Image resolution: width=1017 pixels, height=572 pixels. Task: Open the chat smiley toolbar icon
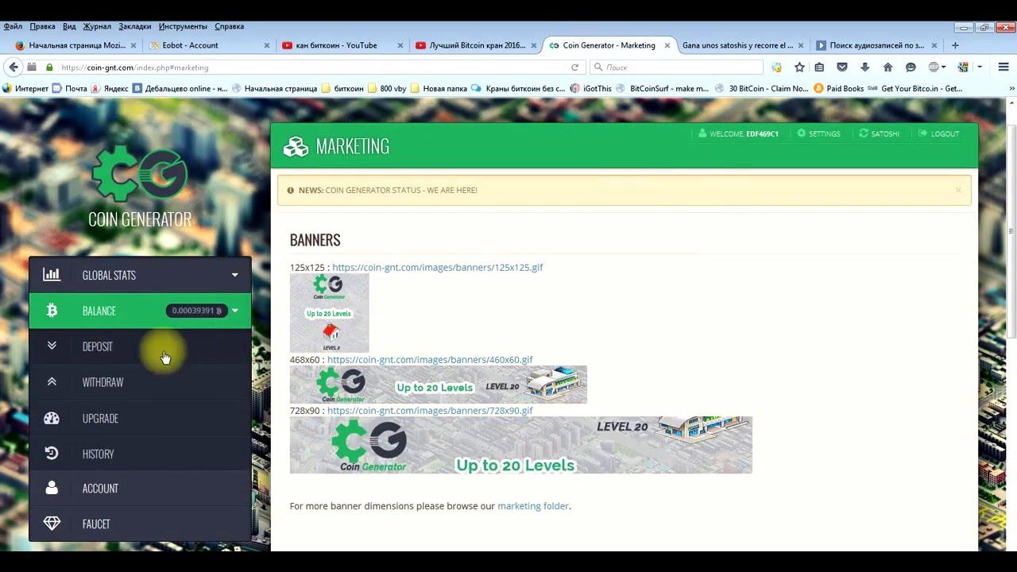[911, 68]
